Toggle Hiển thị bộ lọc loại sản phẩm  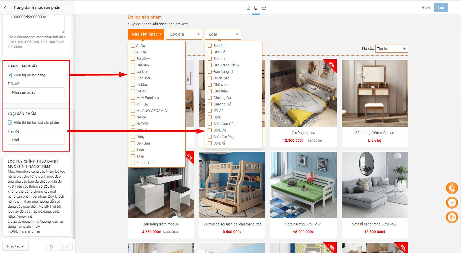(x=10, y=122)
